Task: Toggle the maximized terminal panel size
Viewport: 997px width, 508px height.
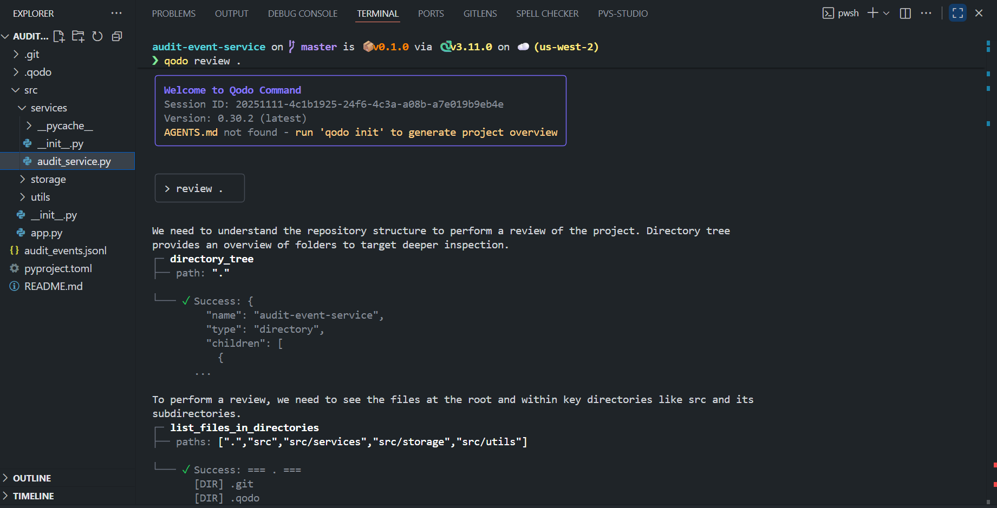Action: click(957, 12)
